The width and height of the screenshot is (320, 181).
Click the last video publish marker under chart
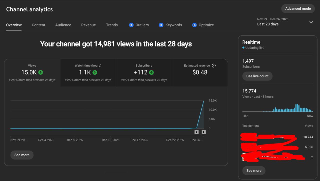(203, 132)
